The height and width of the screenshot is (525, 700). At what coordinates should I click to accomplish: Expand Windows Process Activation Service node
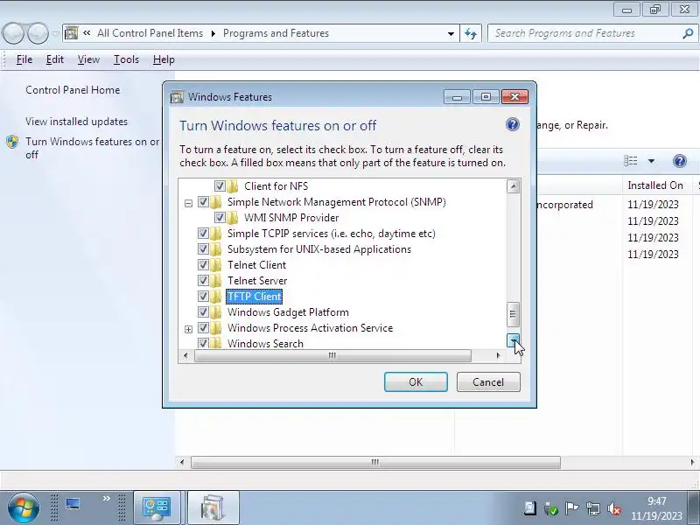[188, 330]
